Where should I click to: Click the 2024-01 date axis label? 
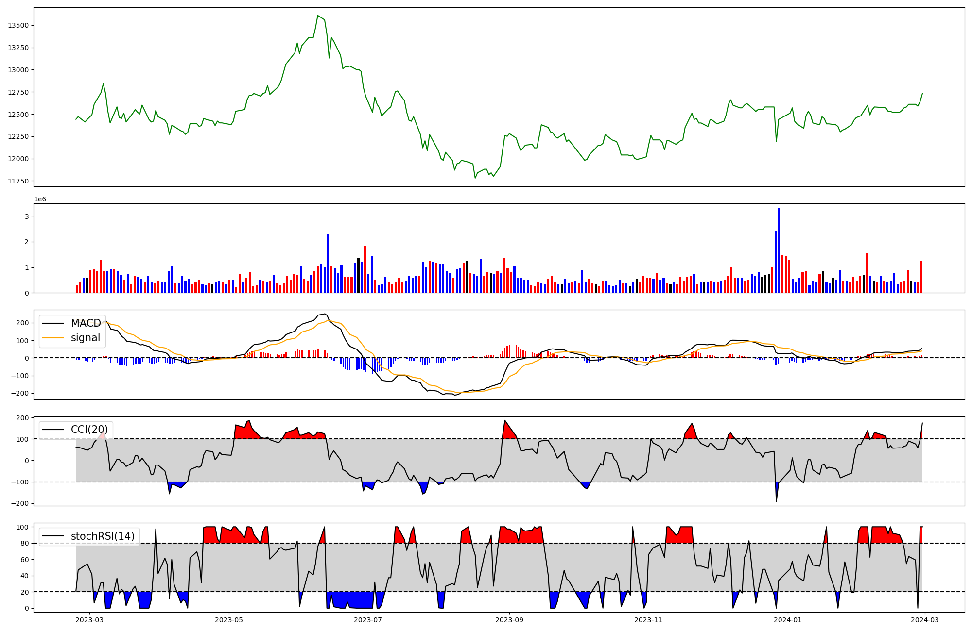[x=787, y=620]
